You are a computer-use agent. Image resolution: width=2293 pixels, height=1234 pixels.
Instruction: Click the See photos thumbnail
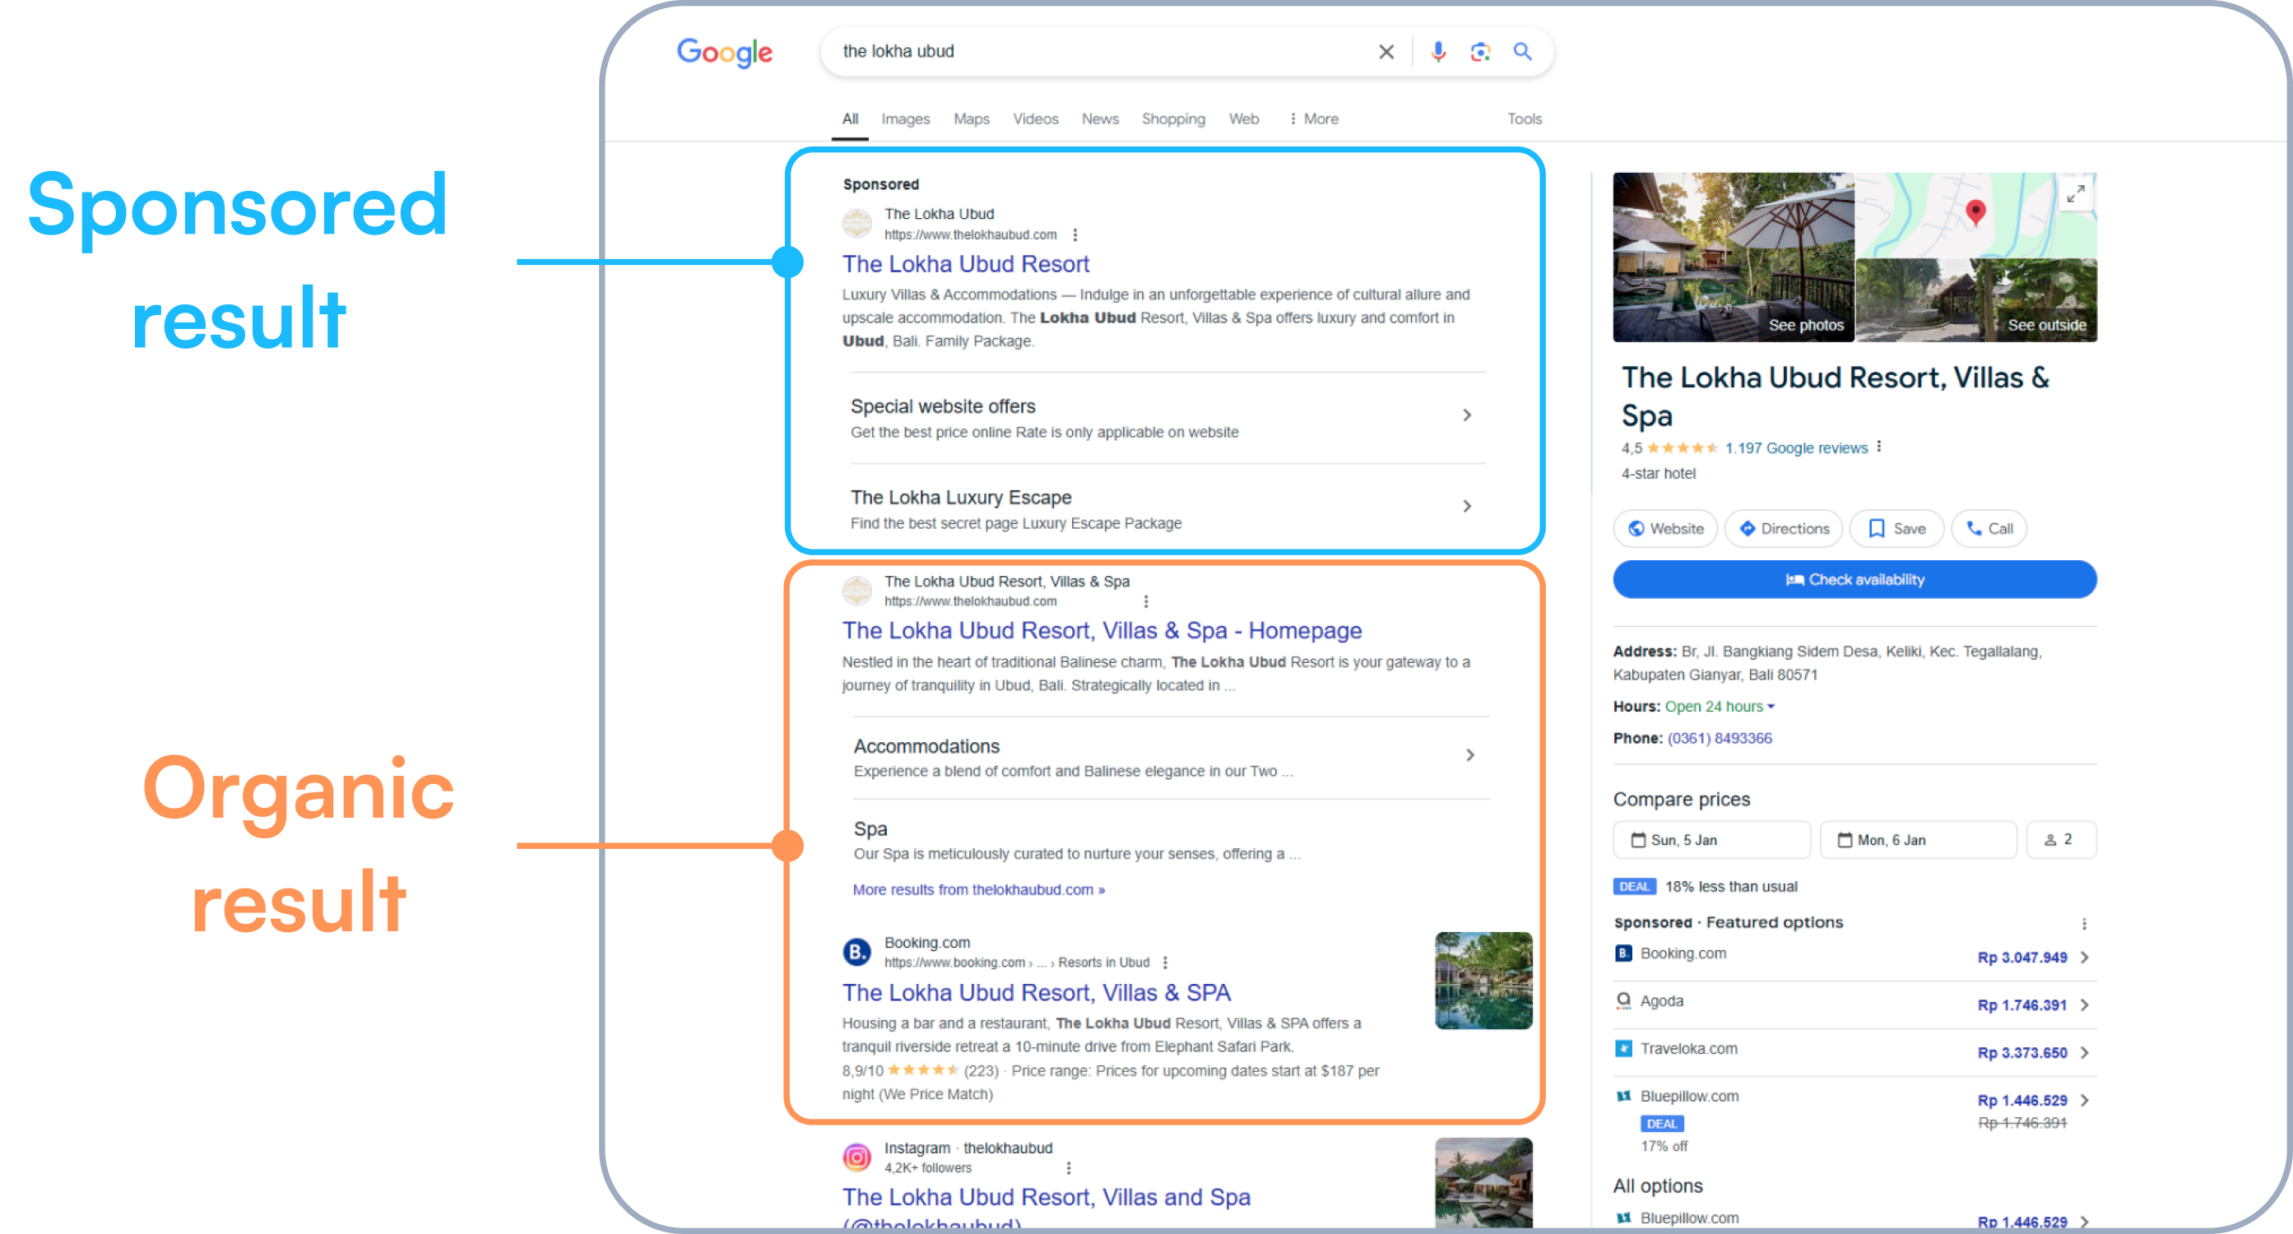coord(1733,257)
